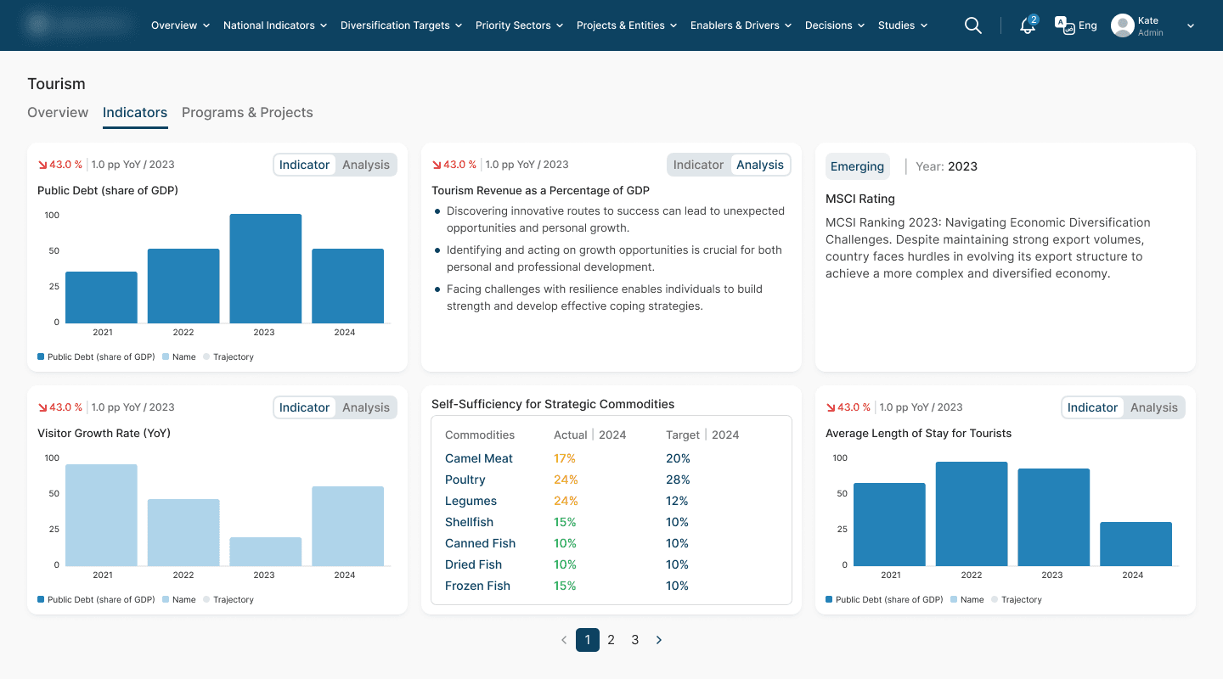Open Canned Fish commodity row
The height and width of the screenshot is (679, 1223).
[x=611, y=543]
